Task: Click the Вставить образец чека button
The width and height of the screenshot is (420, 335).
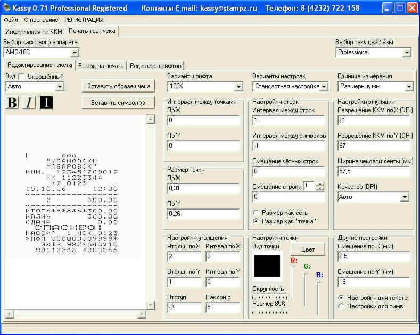Action: [118, 86]
